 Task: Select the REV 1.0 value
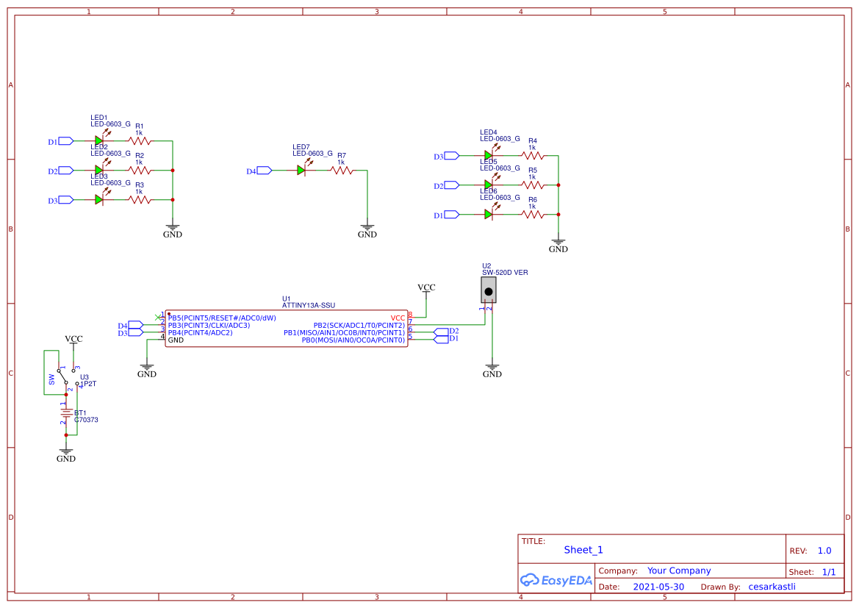point(824,551)
